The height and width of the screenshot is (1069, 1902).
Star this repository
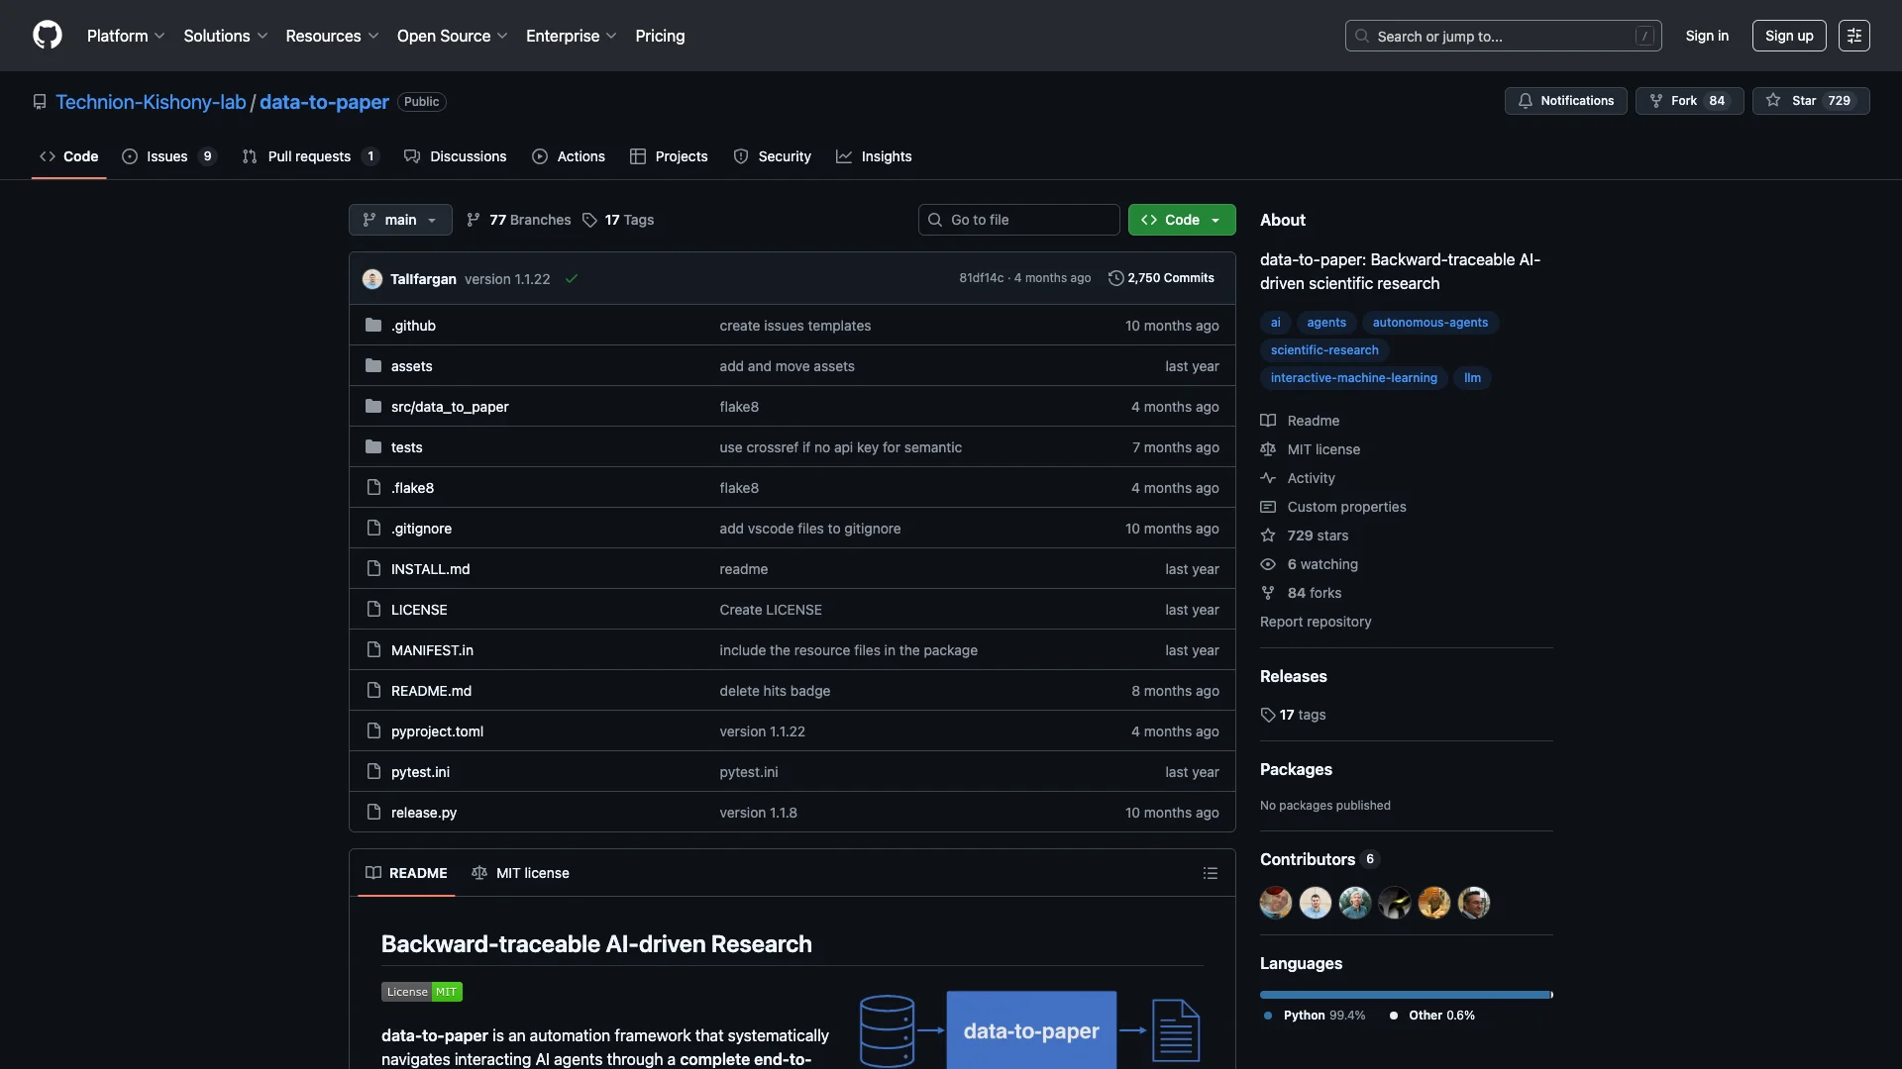[x=1803, y=101]
